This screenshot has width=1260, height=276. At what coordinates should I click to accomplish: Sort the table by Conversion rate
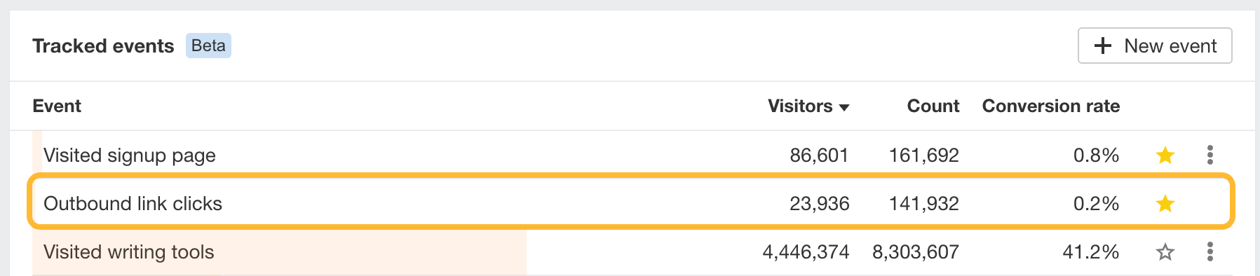point(1050,106)
